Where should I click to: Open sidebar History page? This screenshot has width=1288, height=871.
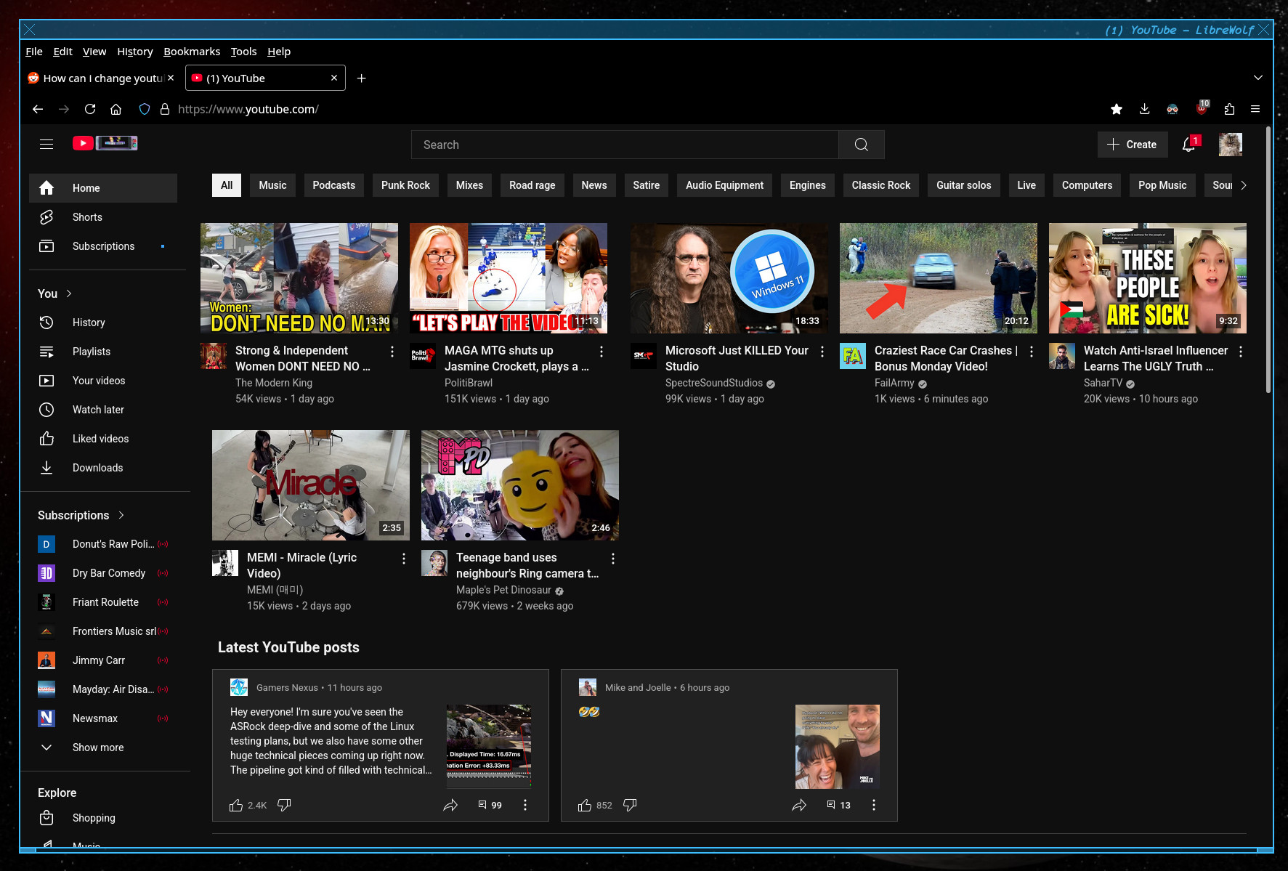point(102,323)
